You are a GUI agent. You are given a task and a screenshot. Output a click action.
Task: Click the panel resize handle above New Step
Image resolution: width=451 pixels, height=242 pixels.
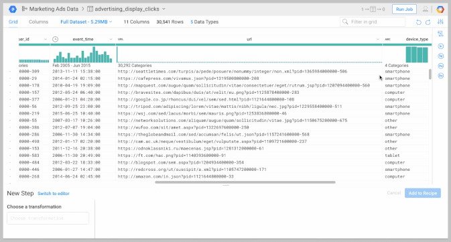click(x=225, y=185)
